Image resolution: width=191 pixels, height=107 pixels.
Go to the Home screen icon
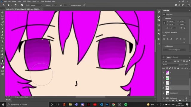[3, 5]
